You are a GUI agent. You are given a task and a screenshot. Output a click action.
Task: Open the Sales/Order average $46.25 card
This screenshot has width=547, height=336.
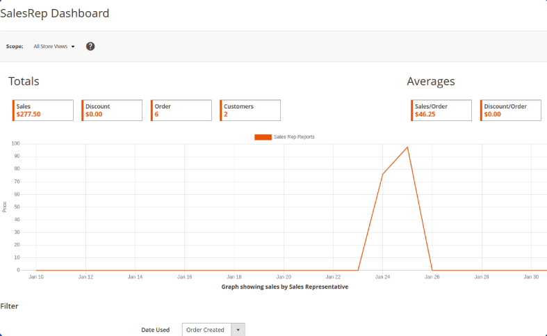(x=441, y=111)
